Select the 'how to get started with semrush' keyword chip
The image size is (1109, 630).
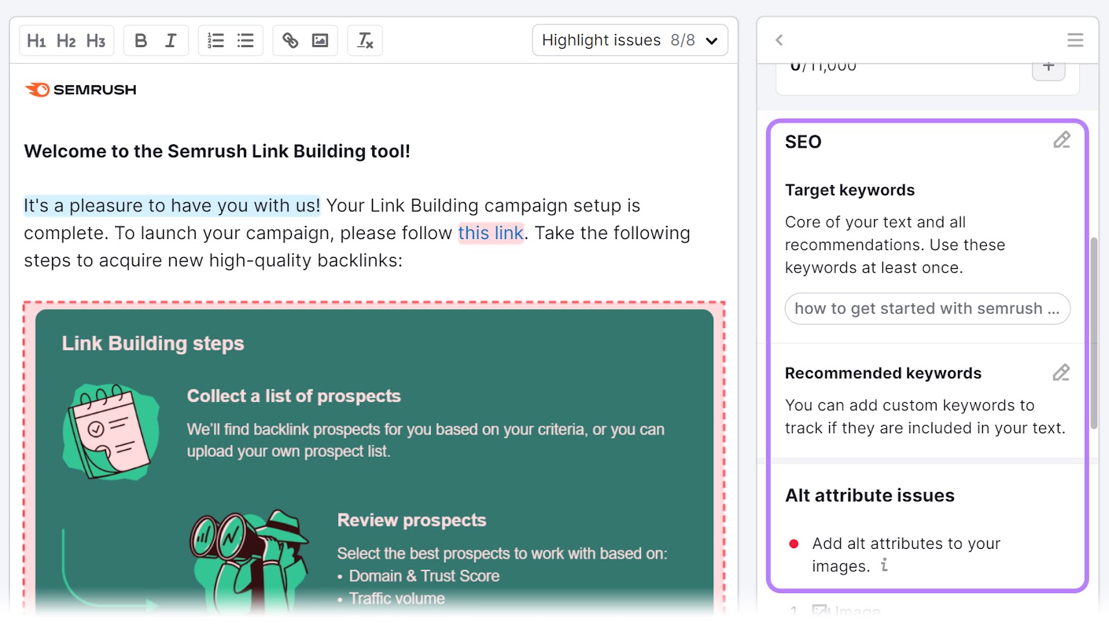927,308
